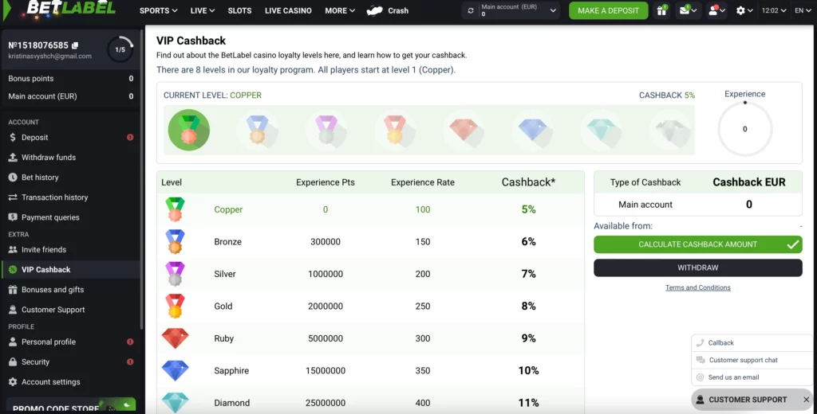Open Invite friends in the sidebar
This screenshot has height=414, width=817.
tap(71, 250)
